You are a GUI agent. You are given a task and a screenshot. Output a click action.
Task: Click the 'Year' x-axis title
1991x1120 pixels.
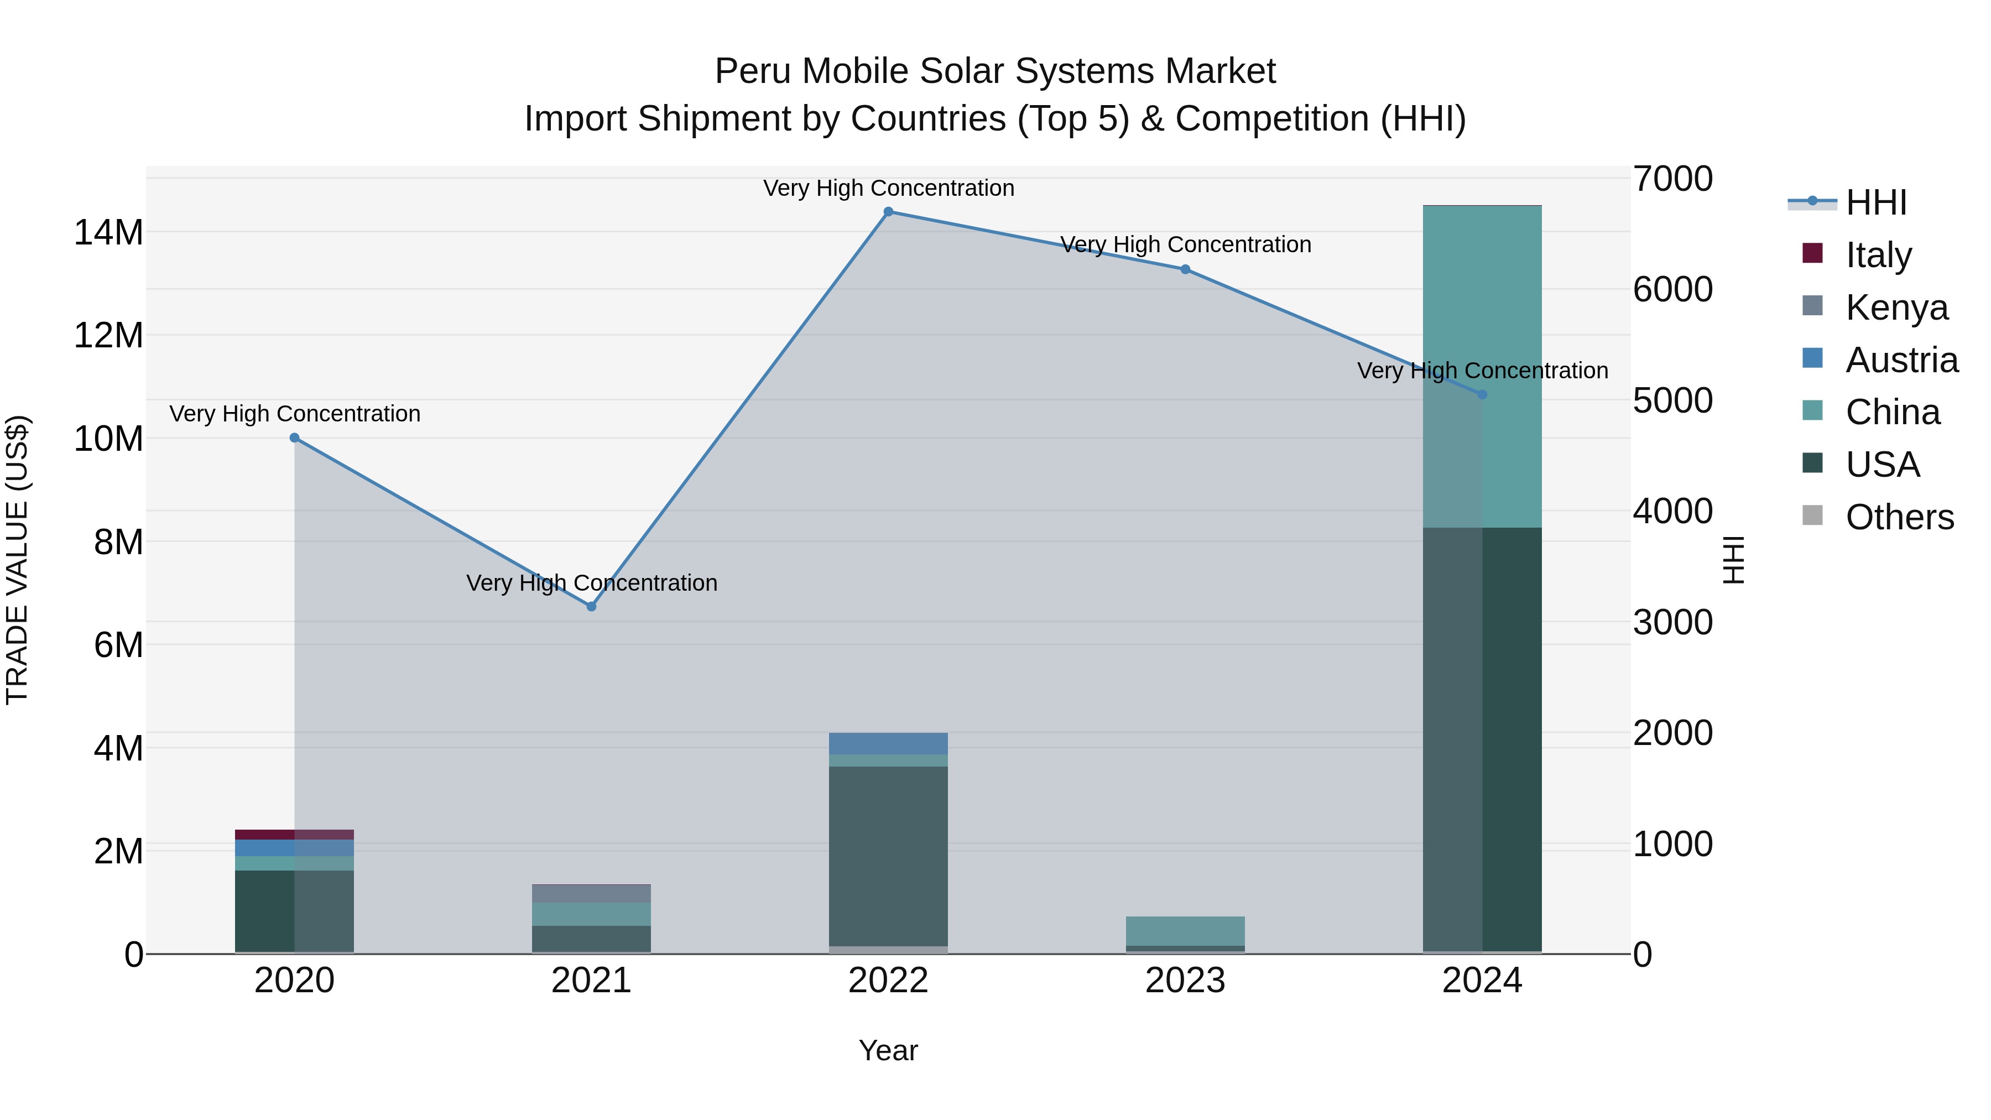click(888, 1051)
